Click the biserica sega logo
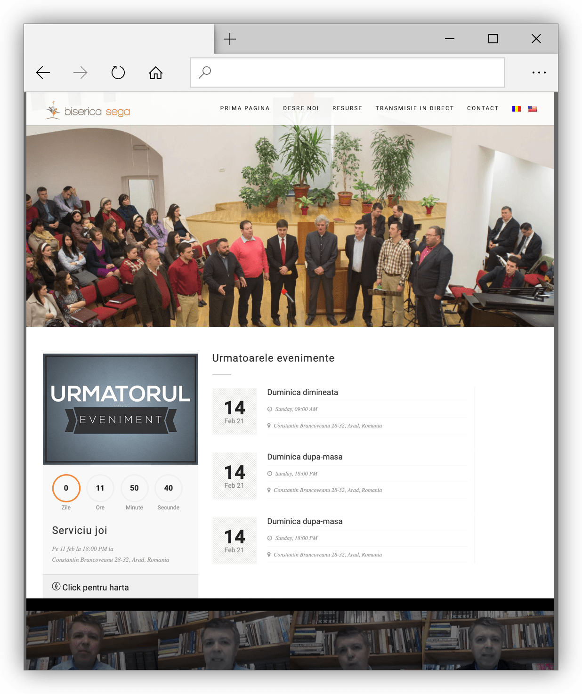 point(88,110)
